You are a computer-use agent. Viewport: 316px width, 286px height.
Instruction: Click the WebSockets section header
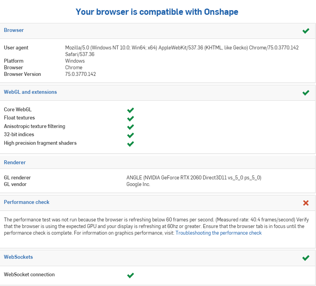click(18, 257)
